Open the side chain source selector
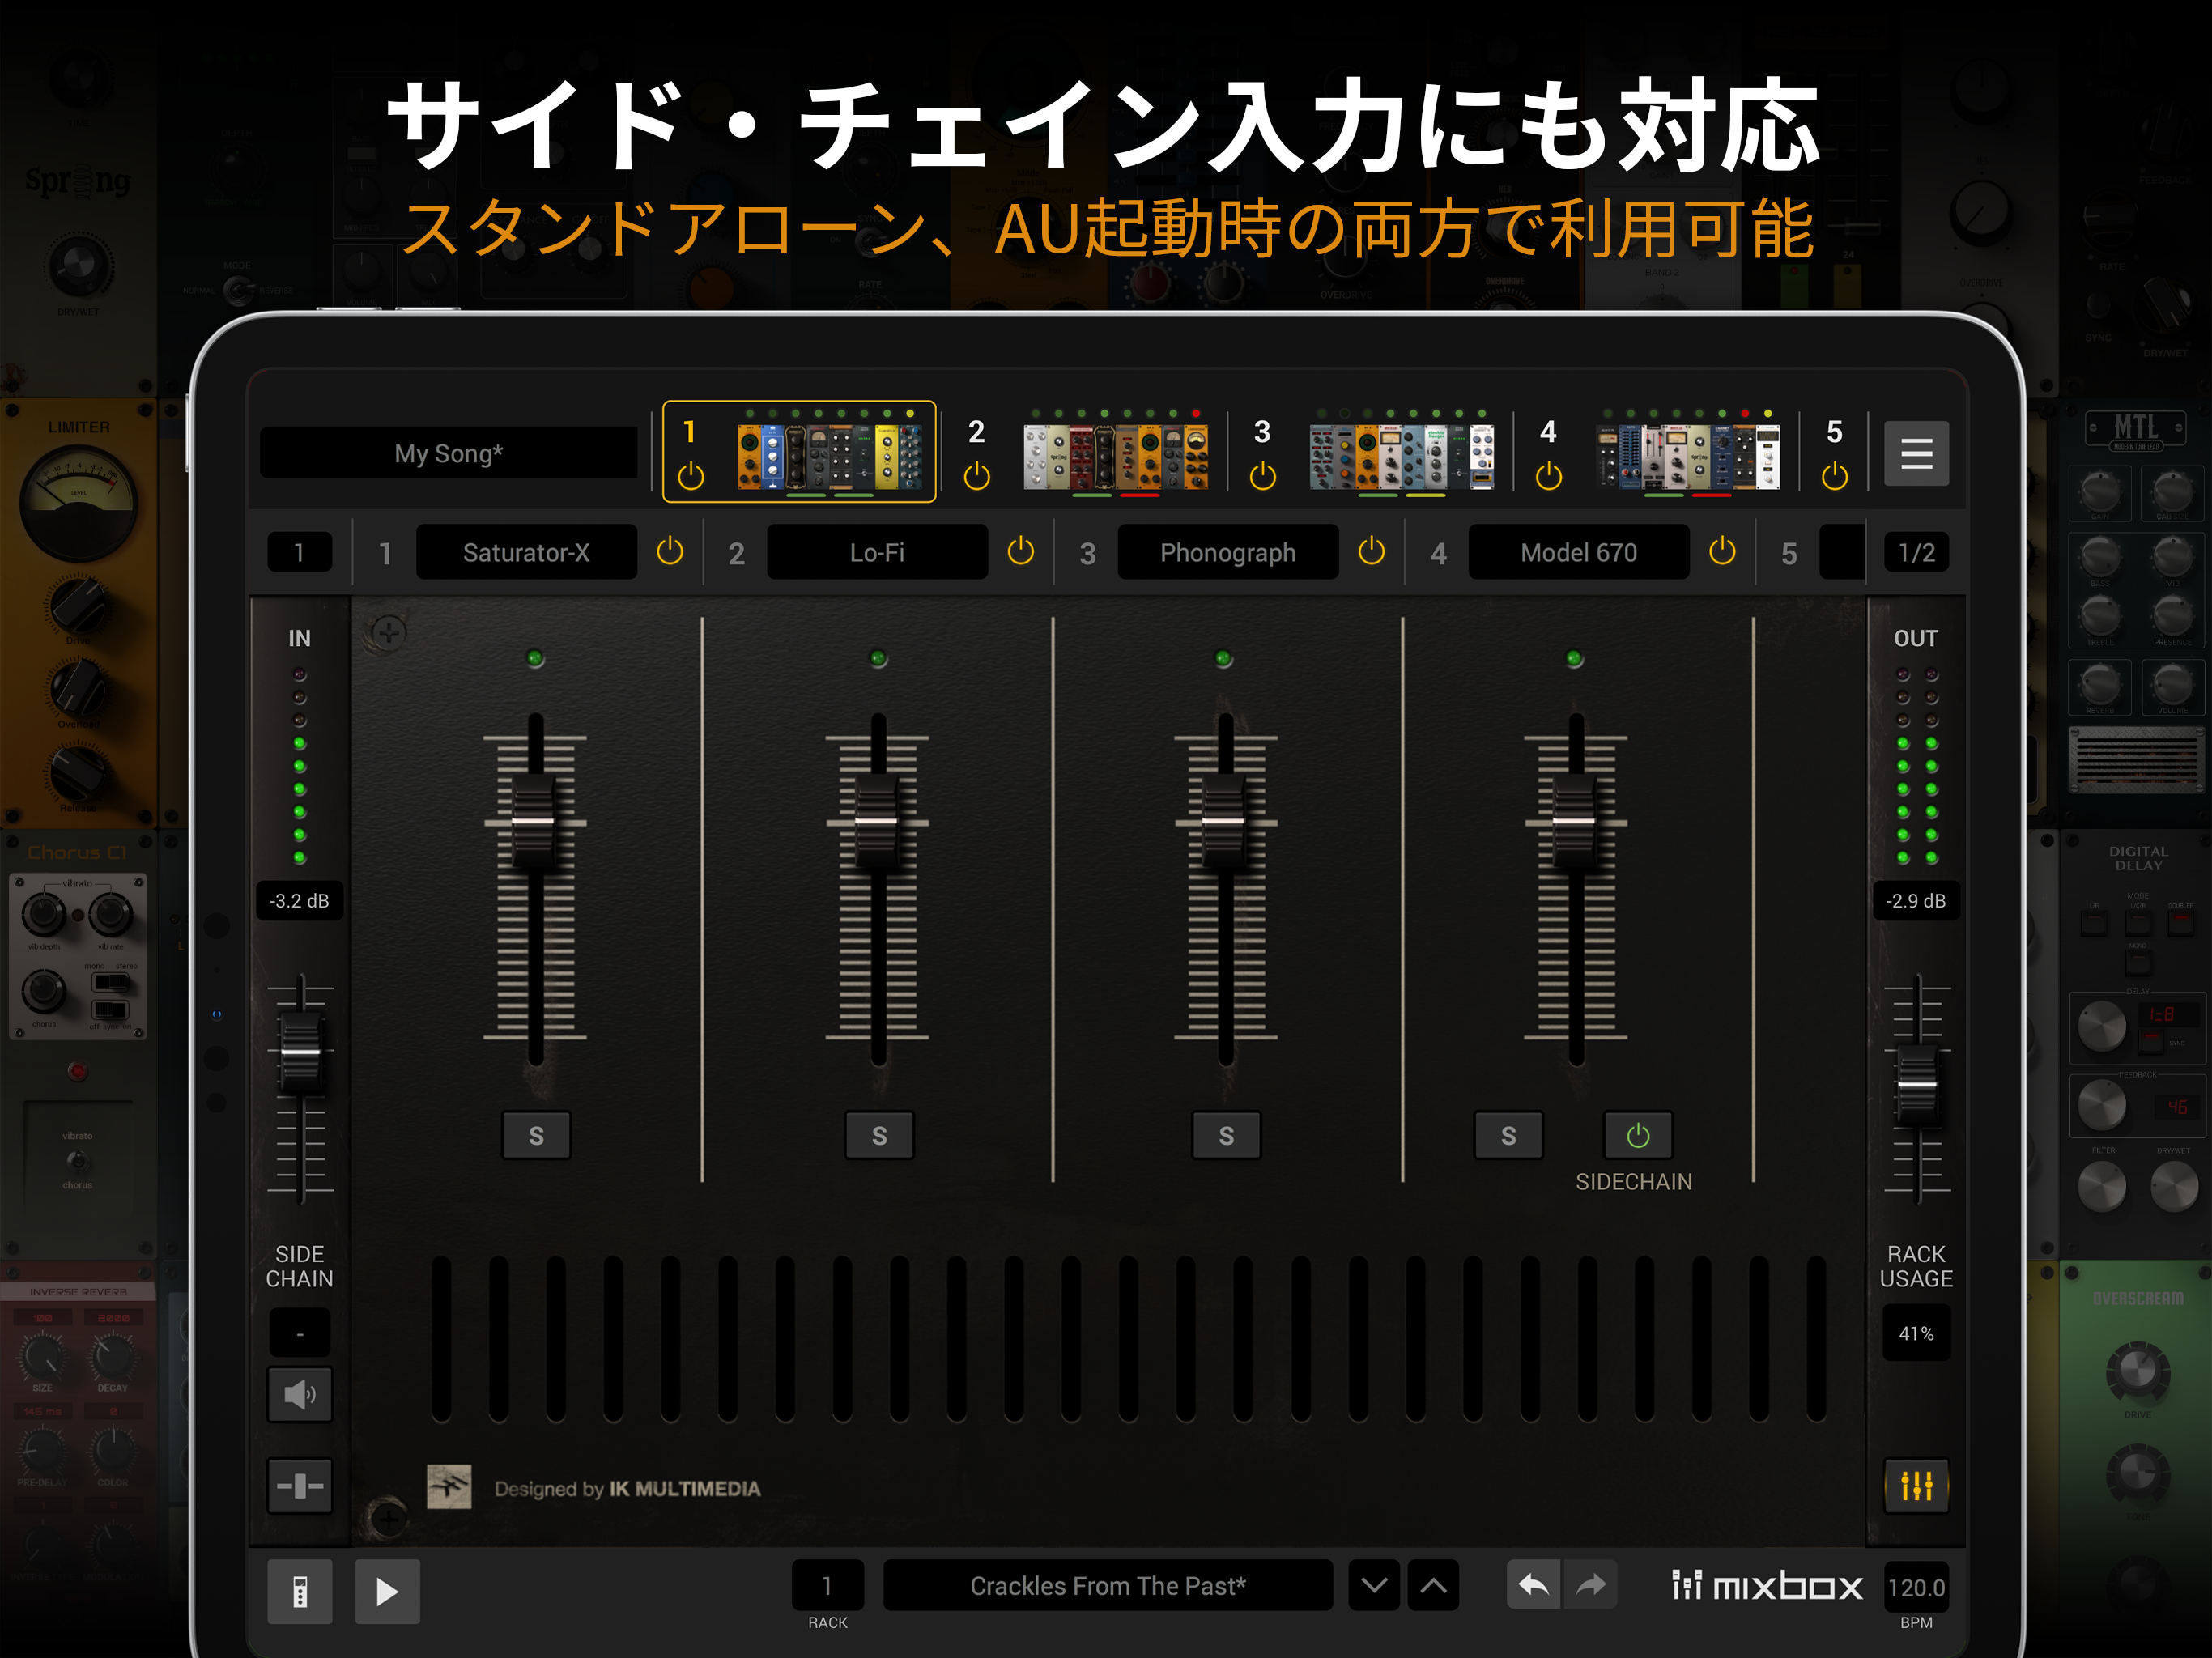Screen dimensions: 2212x1658 click(299, 1333)
